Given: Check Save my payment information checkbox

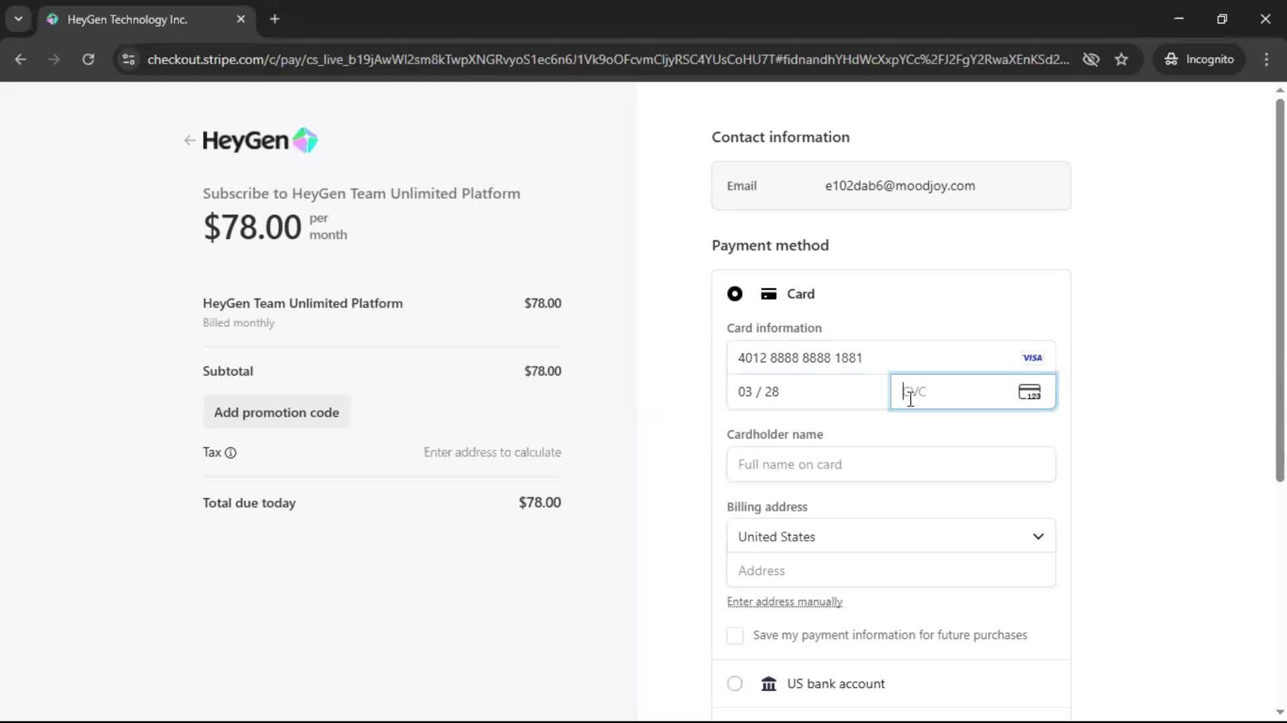Looking at the screenshot, I should [735, 635].
